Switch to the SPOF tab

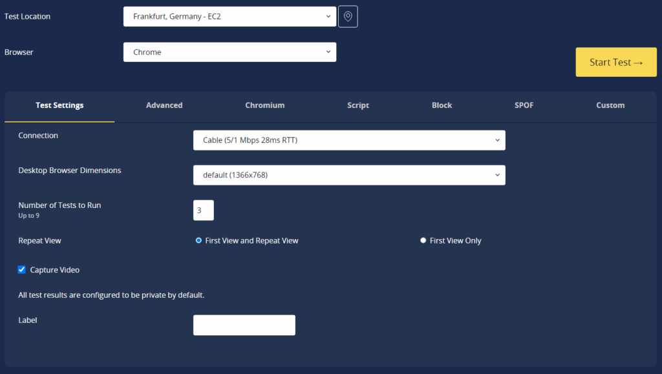[524, 105]
